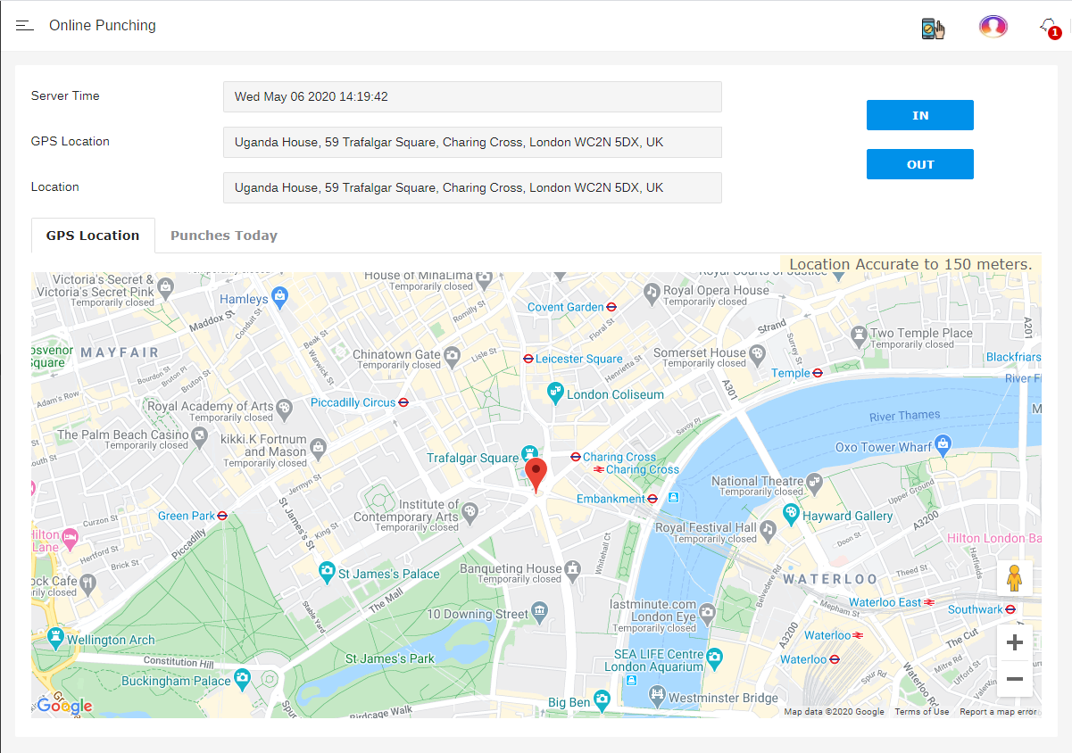The width and height of the screenshot is (1072, 753).
Task: Click the Location address field
Action: (x=472, y=187)
